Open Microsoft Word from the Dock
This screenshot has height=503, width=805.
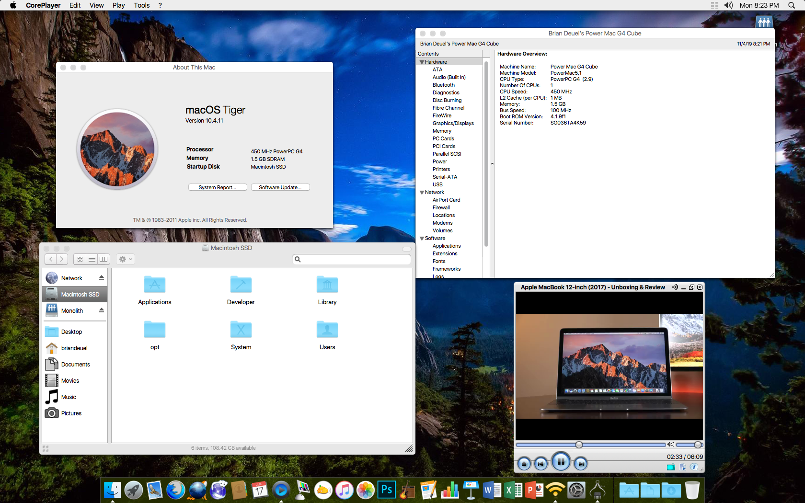[492, 490]
